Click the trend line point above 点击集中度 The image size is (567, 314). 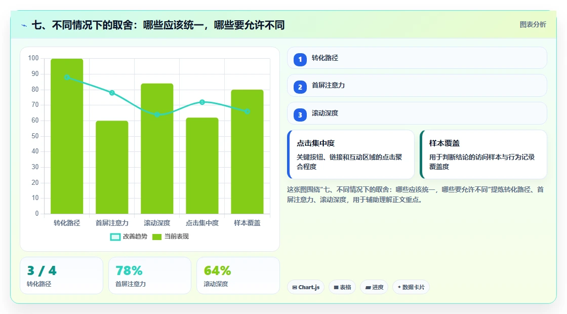click(202, 102)
